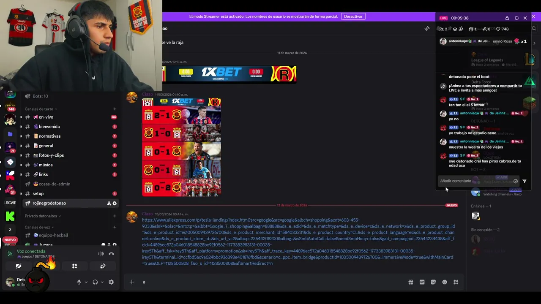The height and width of the screenshot is (304, 541).
Task: Expand microphone input options arrow
Action: [86, 282]
